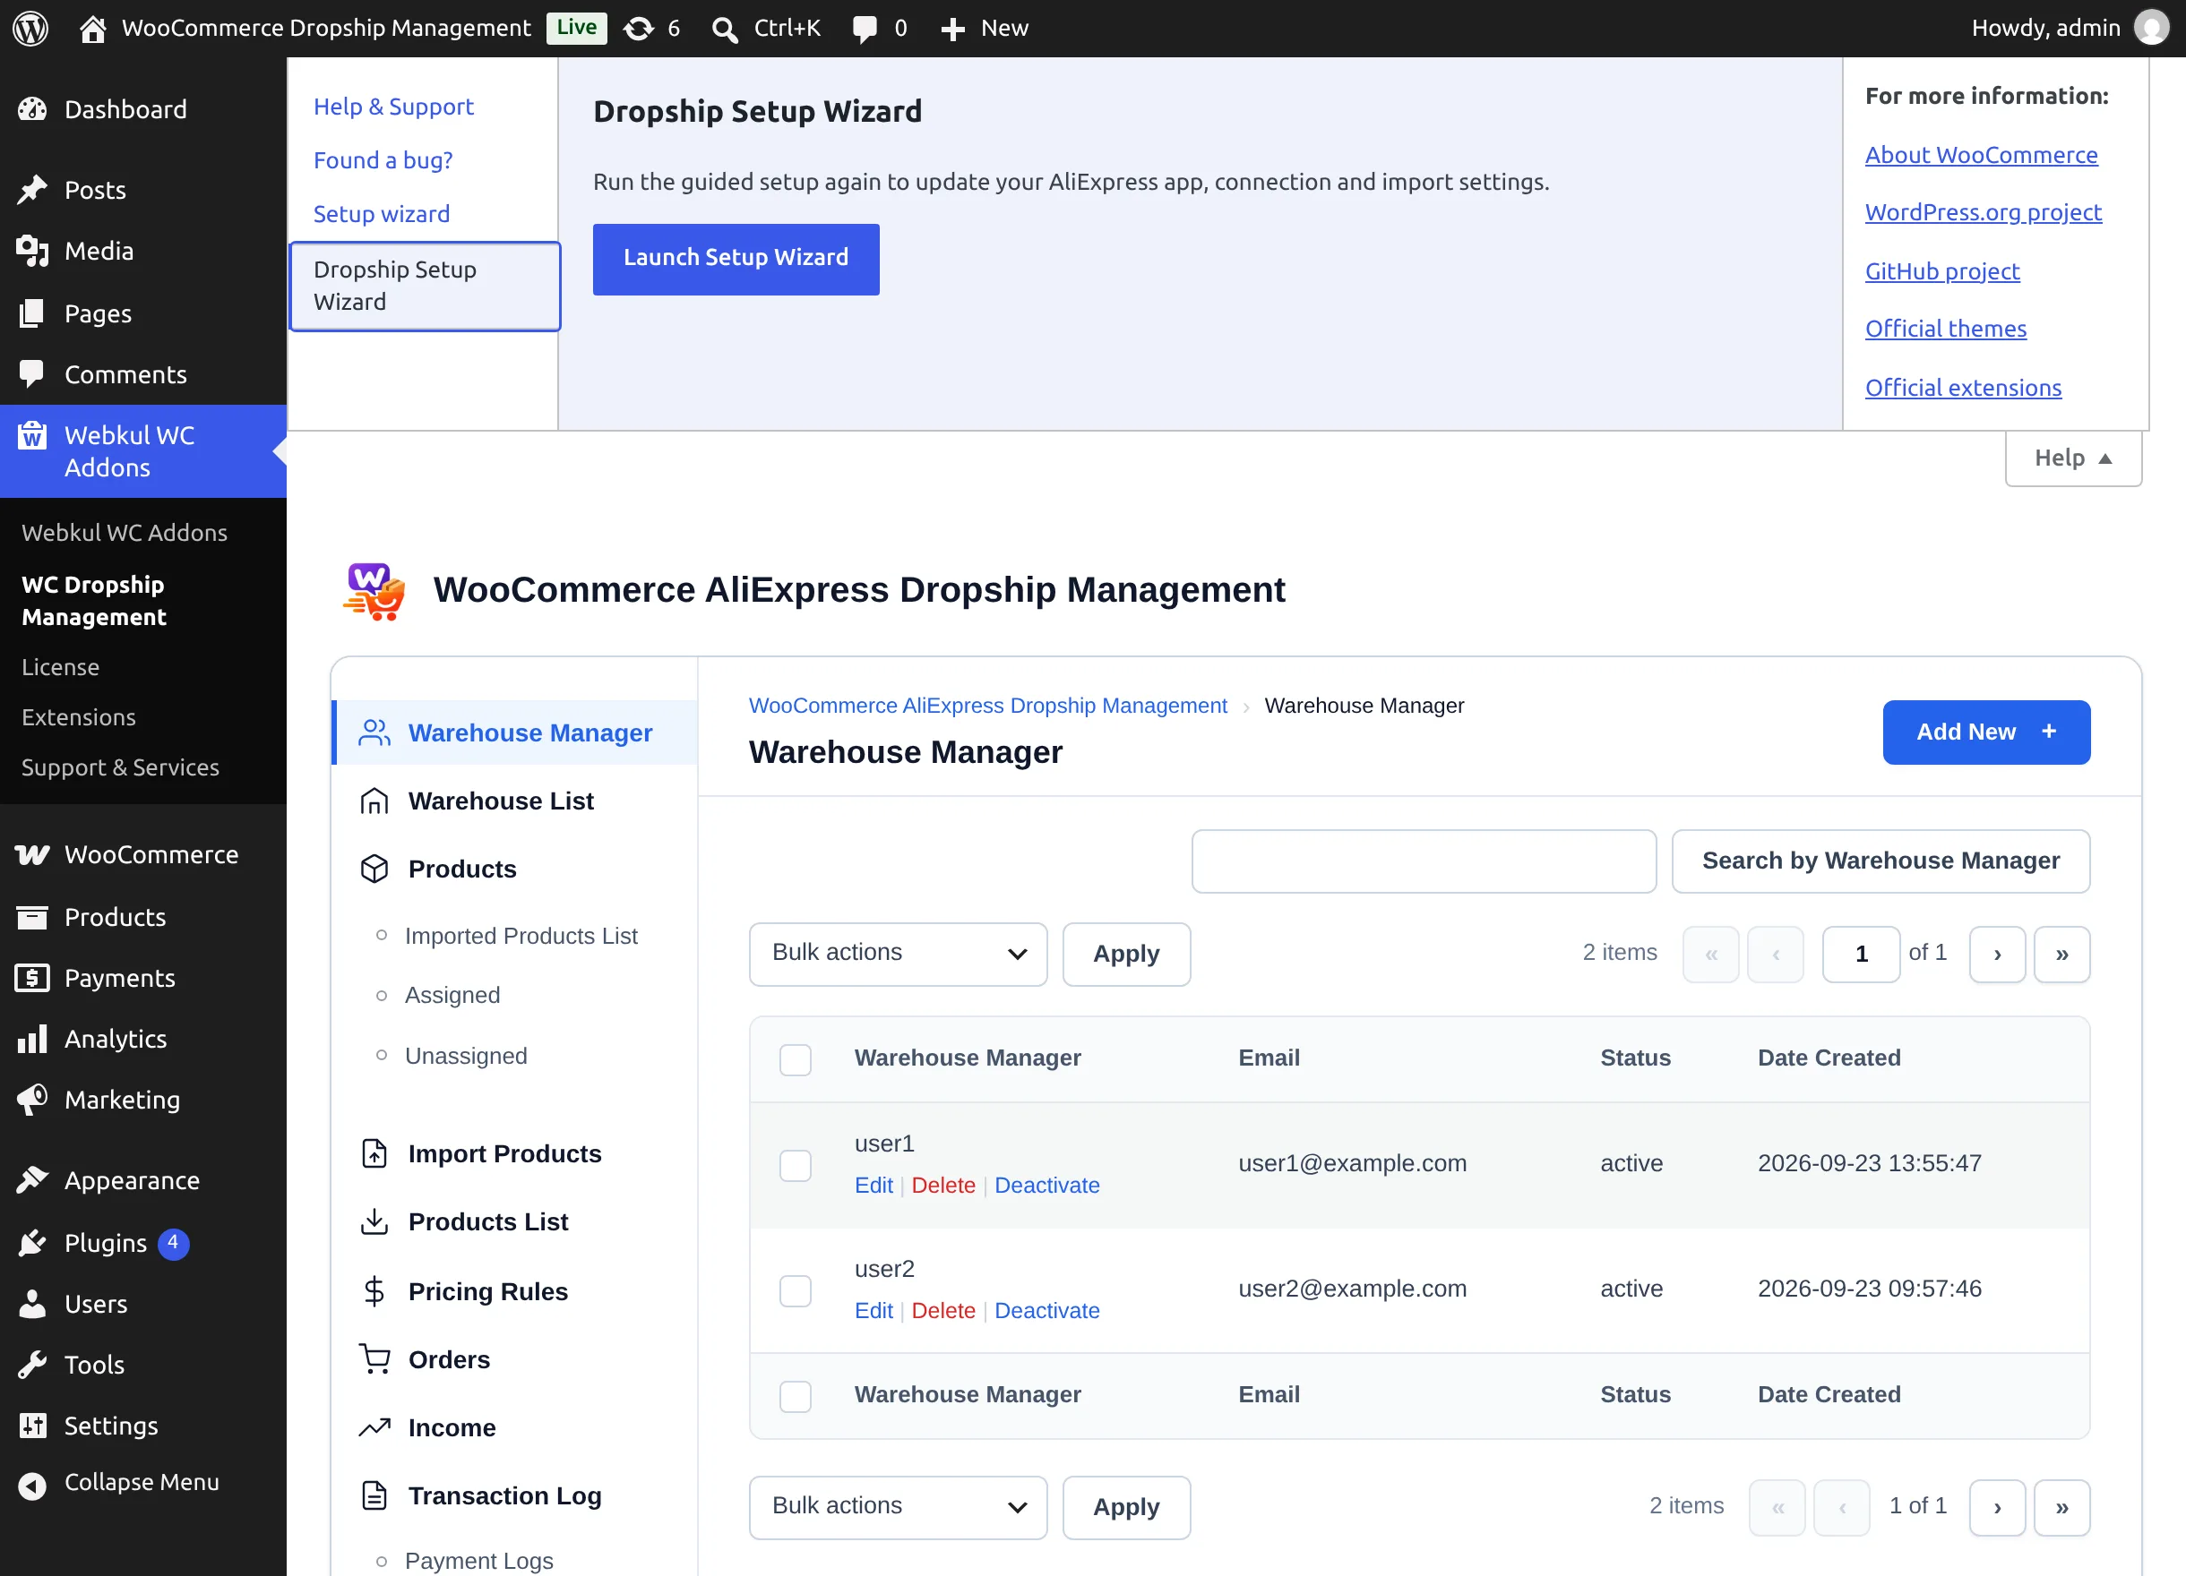Click the Media library icon
This screenshot has height=1576, width=2186.
coord(32,251)
